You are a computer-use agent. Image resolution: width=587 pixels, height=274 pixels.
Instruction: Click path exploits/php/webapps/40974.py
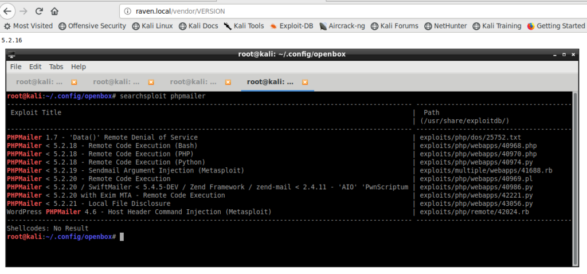pyautogui.click(x=476, y=162)
